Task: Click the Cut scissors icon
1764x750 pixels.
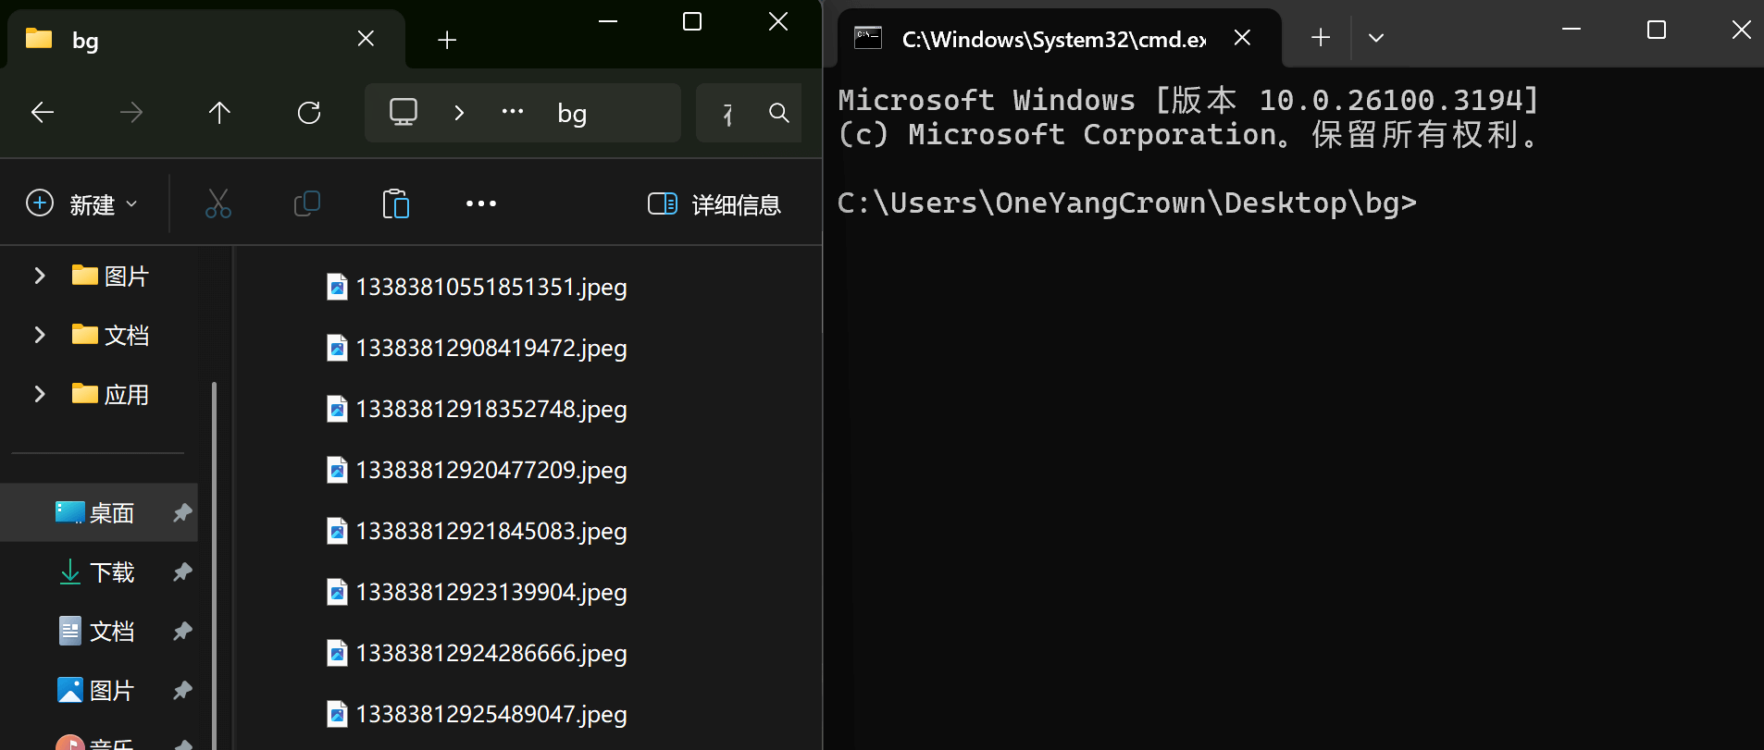Action: (x=218, y=203)
